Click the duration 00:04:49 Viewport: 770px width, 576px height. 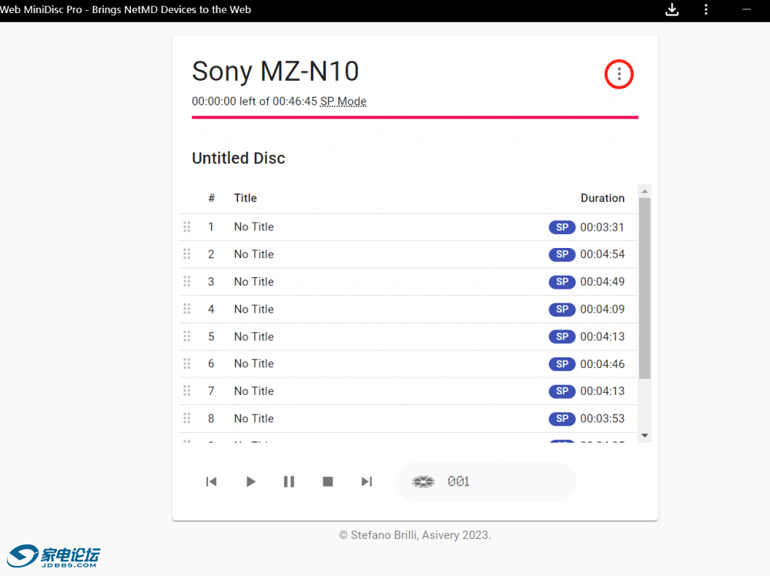coord(602,282)
